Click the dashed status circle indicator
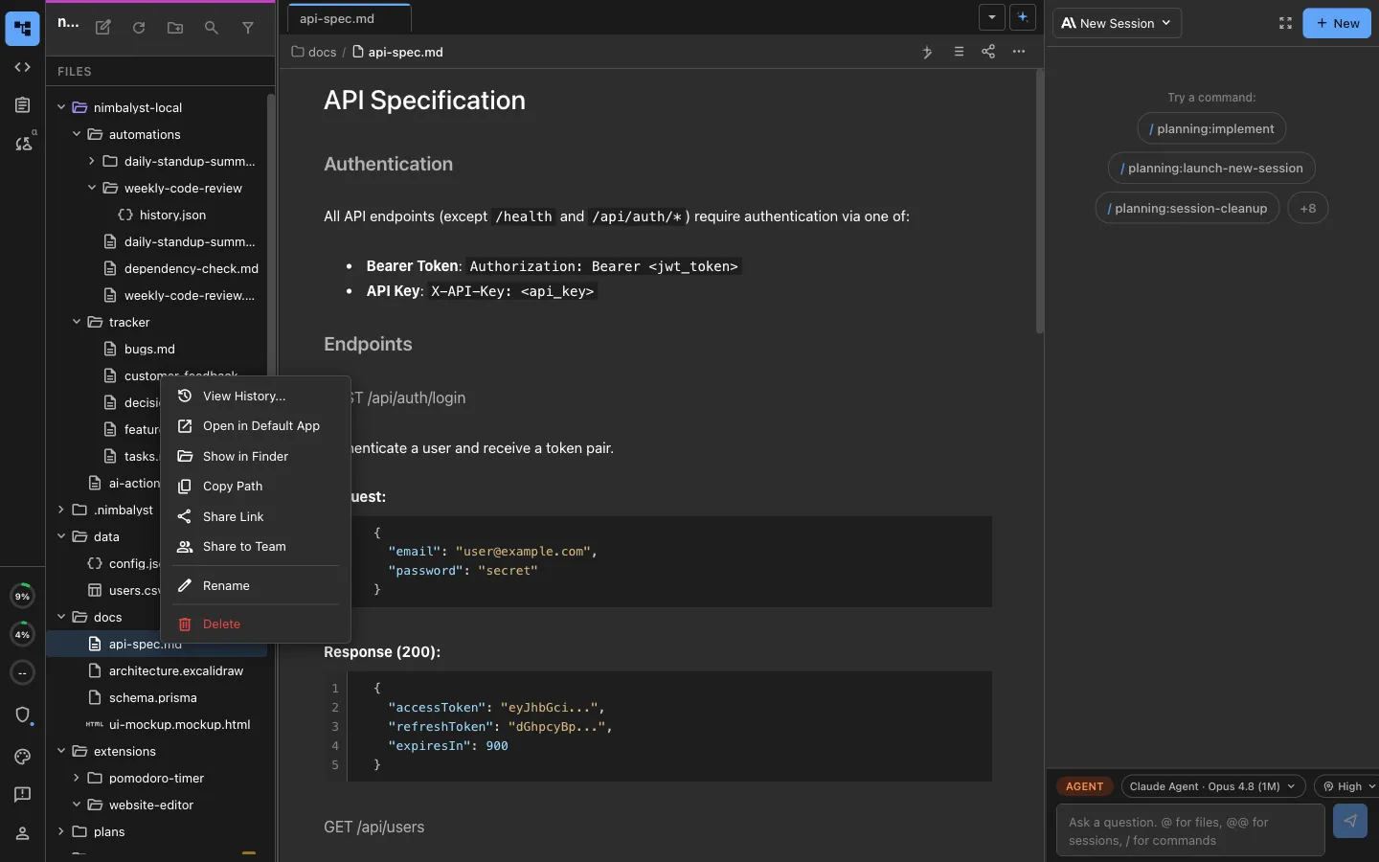The height and width of the screenshot is (862, 1379). [22, 672]
